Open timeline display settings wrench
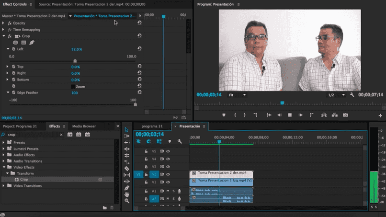This screenshot has height=217, width=386. click(180, 141)
